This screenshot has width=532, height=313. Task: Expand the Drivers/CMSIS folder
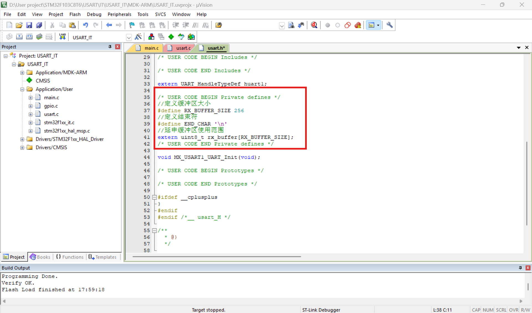click(x=22, y=147)
